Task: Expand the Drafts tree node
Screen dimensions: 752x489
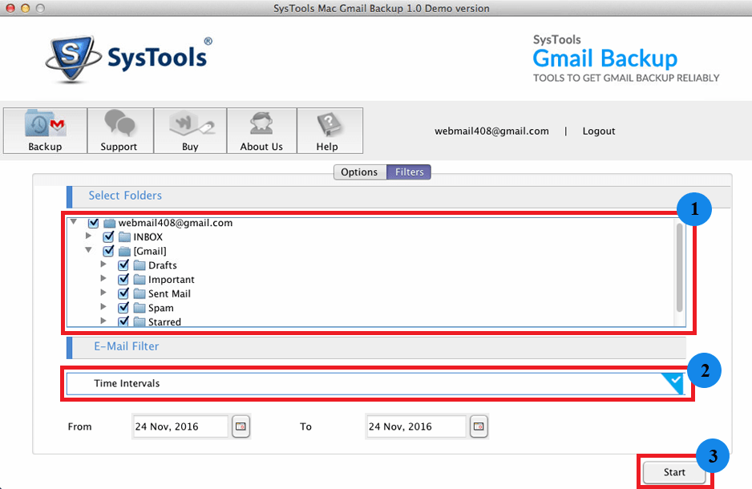Action: pyautogui.click(x=103, y=264)
